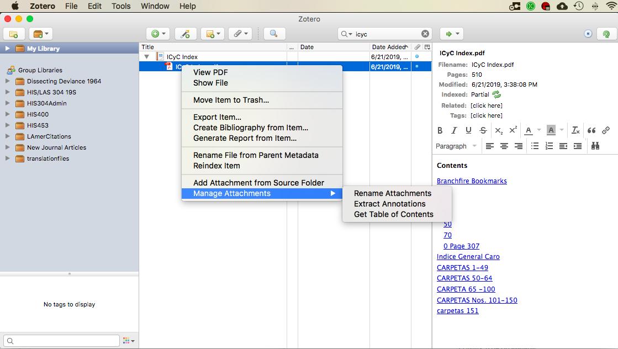Open the New Note dropdown button

(213, 34)
